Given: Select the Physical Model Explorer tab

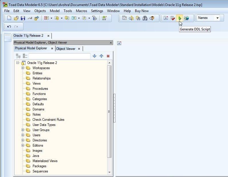Looking at the screenshot, I should coord(31,48).
